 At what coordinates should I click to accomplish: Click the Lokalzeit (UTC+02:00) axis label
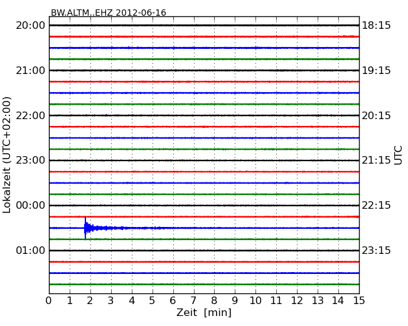coord(7,155)
